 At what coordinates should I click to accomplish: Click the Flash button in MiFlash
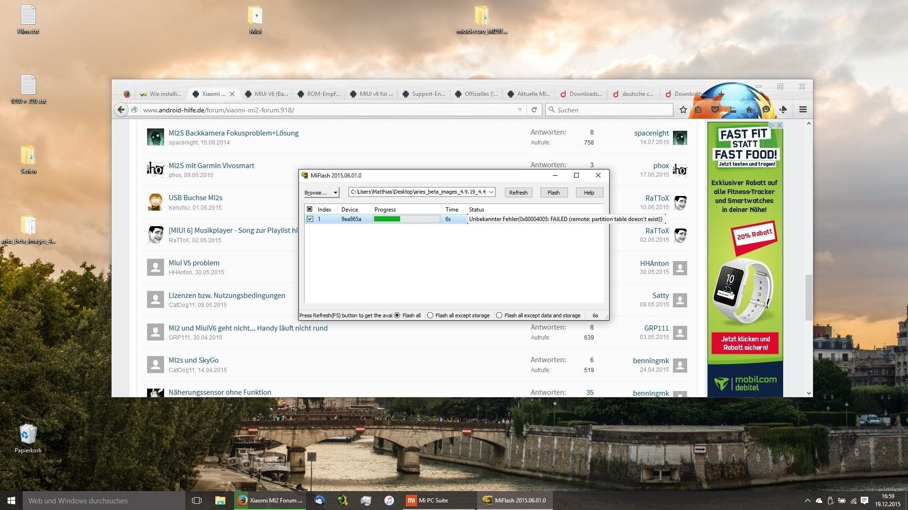point(554,193)
